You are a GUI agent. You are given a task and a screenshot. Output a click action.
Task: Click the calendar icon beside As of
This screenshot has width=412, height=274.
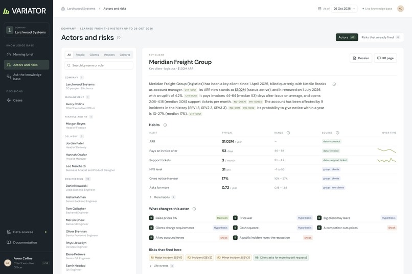pyautogui.click(x=319, y=9)
